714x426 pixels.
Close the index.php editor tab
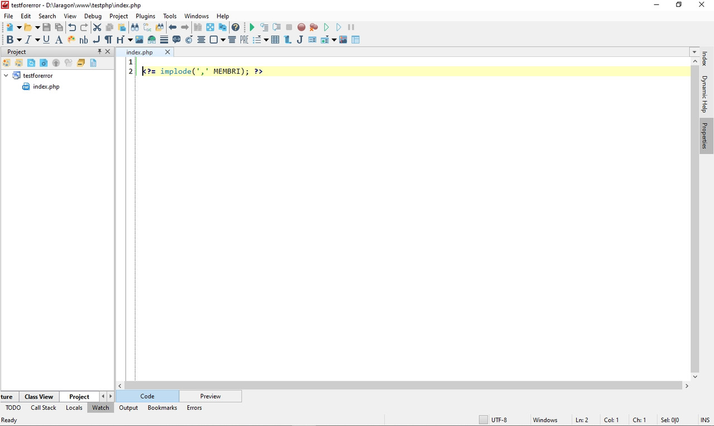[x=167, y=52]
